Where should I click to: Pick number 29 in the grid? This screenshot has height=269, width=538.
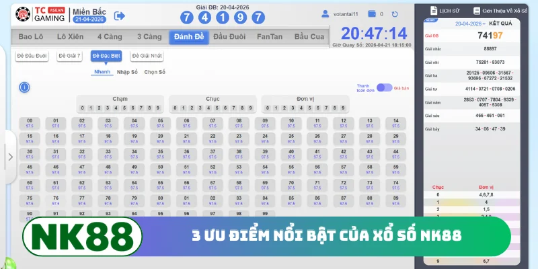[x=396, y=139]
